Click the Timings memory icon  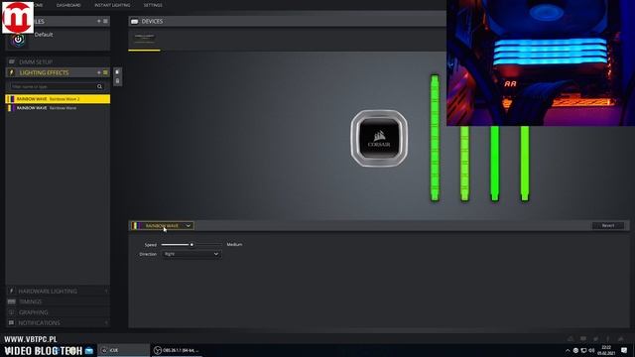click(x=11, y=301)
